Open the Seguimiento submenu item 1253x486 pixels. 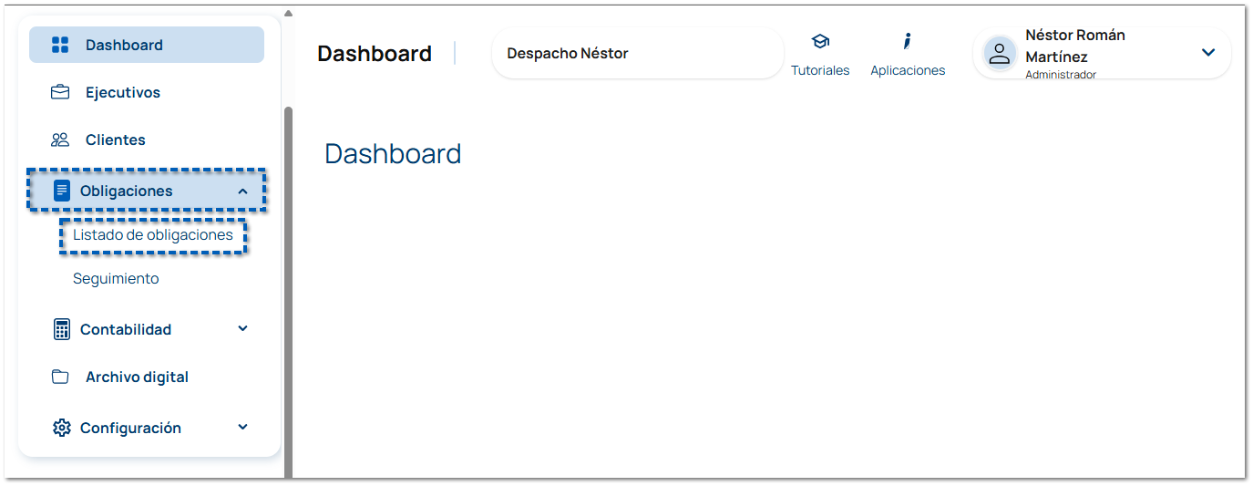point(116,279)
